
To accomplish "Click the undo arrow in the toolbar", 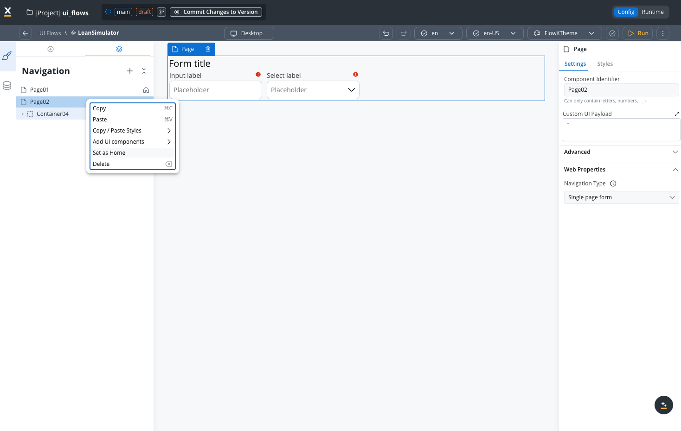I will 386,33.
